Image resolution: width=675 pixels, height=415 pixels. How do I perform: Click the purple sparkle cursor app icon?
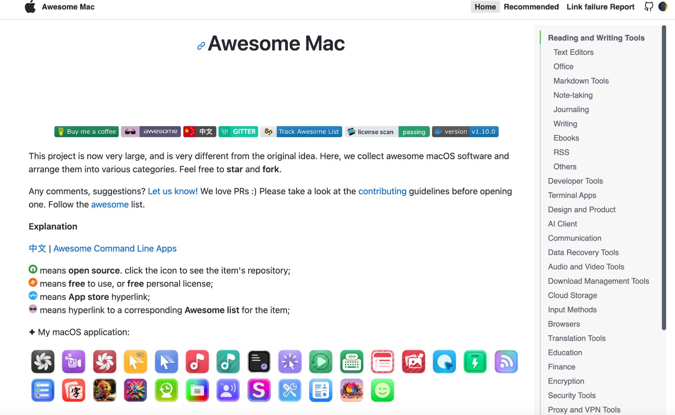(290, 361)
